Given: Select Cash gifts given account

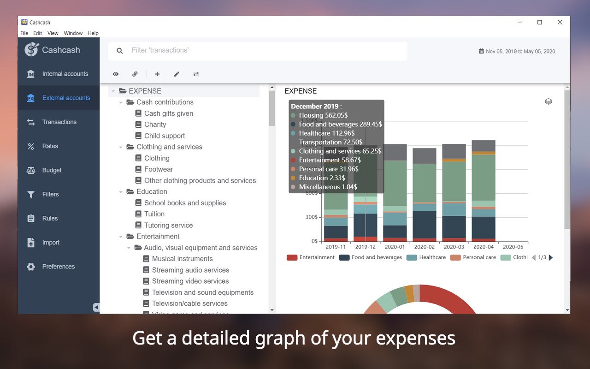Looking at the screenshot, I should click(169, 113).
